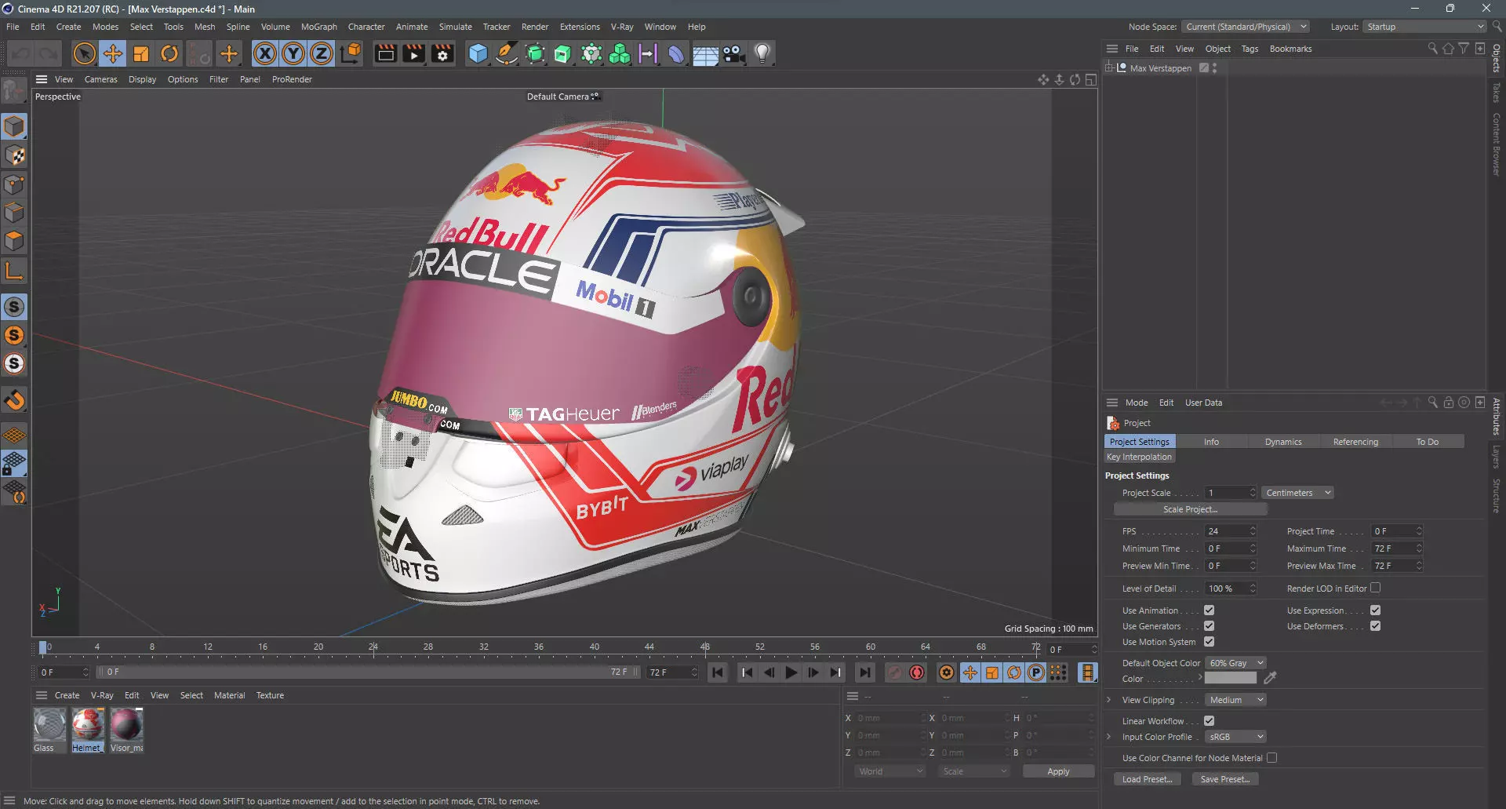
Task: Click the Floor environment icon
Action: click(705, 53)
